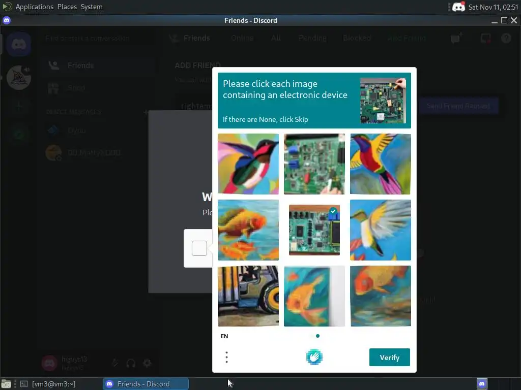
Task: Click the Find or start a conversation field
Action: [x=98, y=38]
